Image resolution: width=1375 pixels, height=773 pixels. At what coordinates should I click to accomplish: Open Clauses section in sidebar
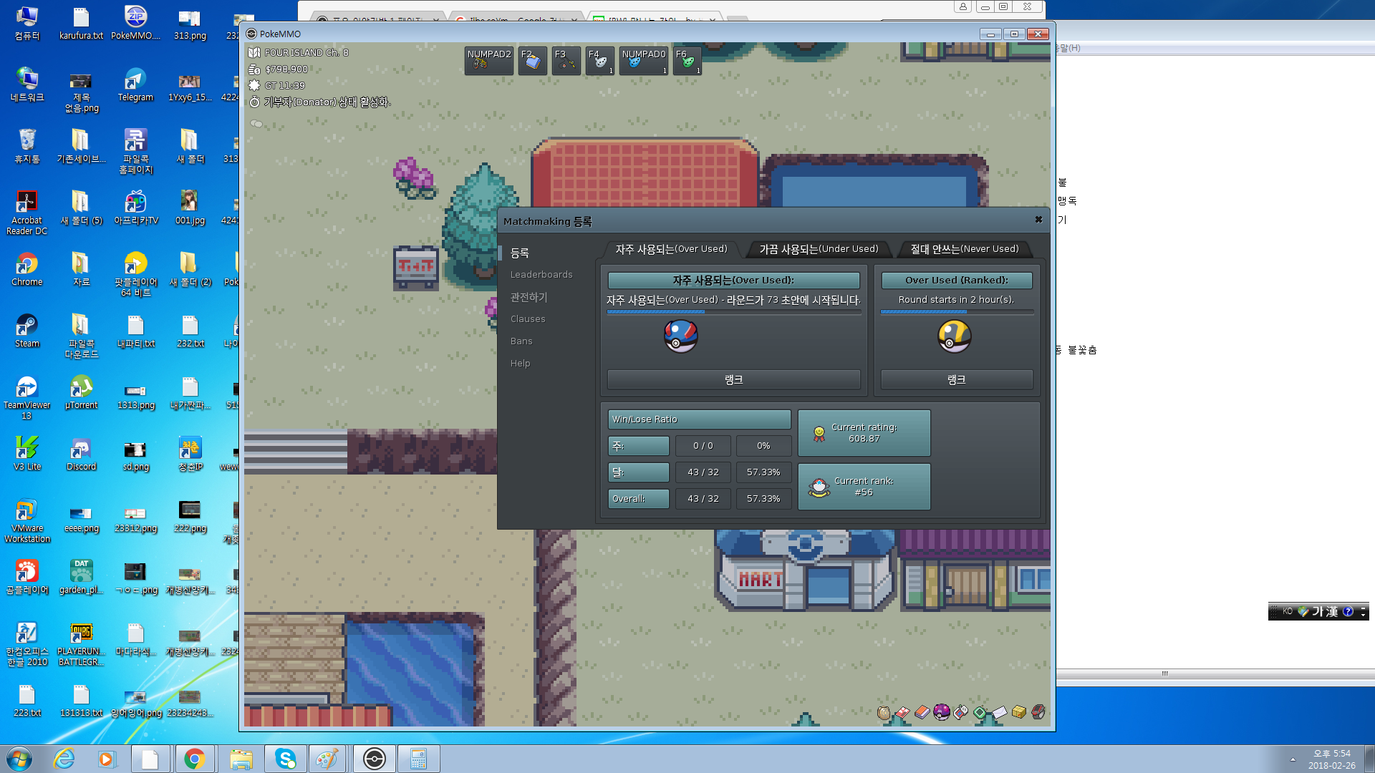coord(528,319)
